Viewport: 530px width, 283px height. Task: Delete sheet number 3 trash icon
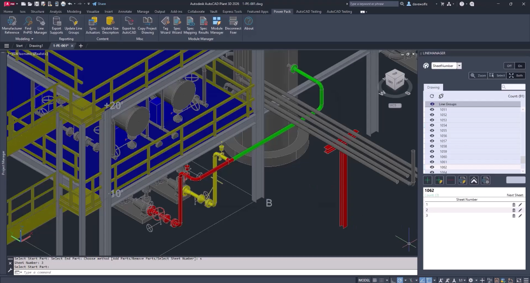click(514, 215)
